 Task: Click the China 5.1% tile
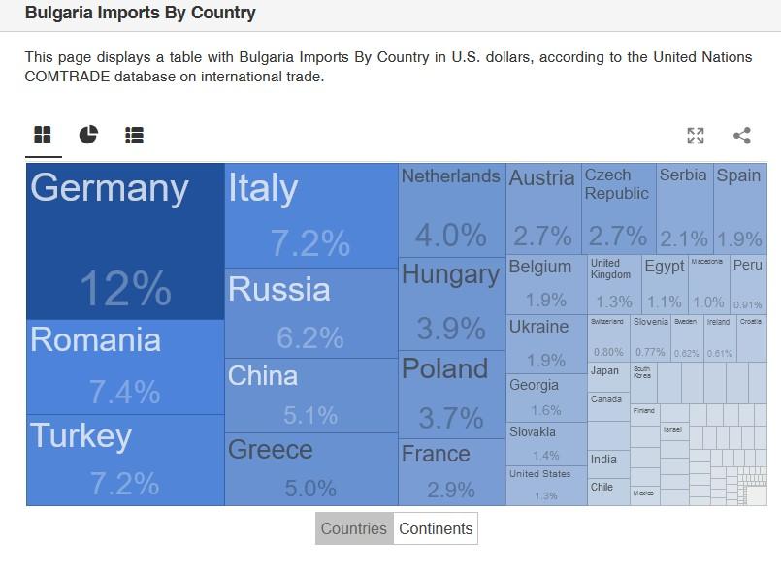[311, 396]
